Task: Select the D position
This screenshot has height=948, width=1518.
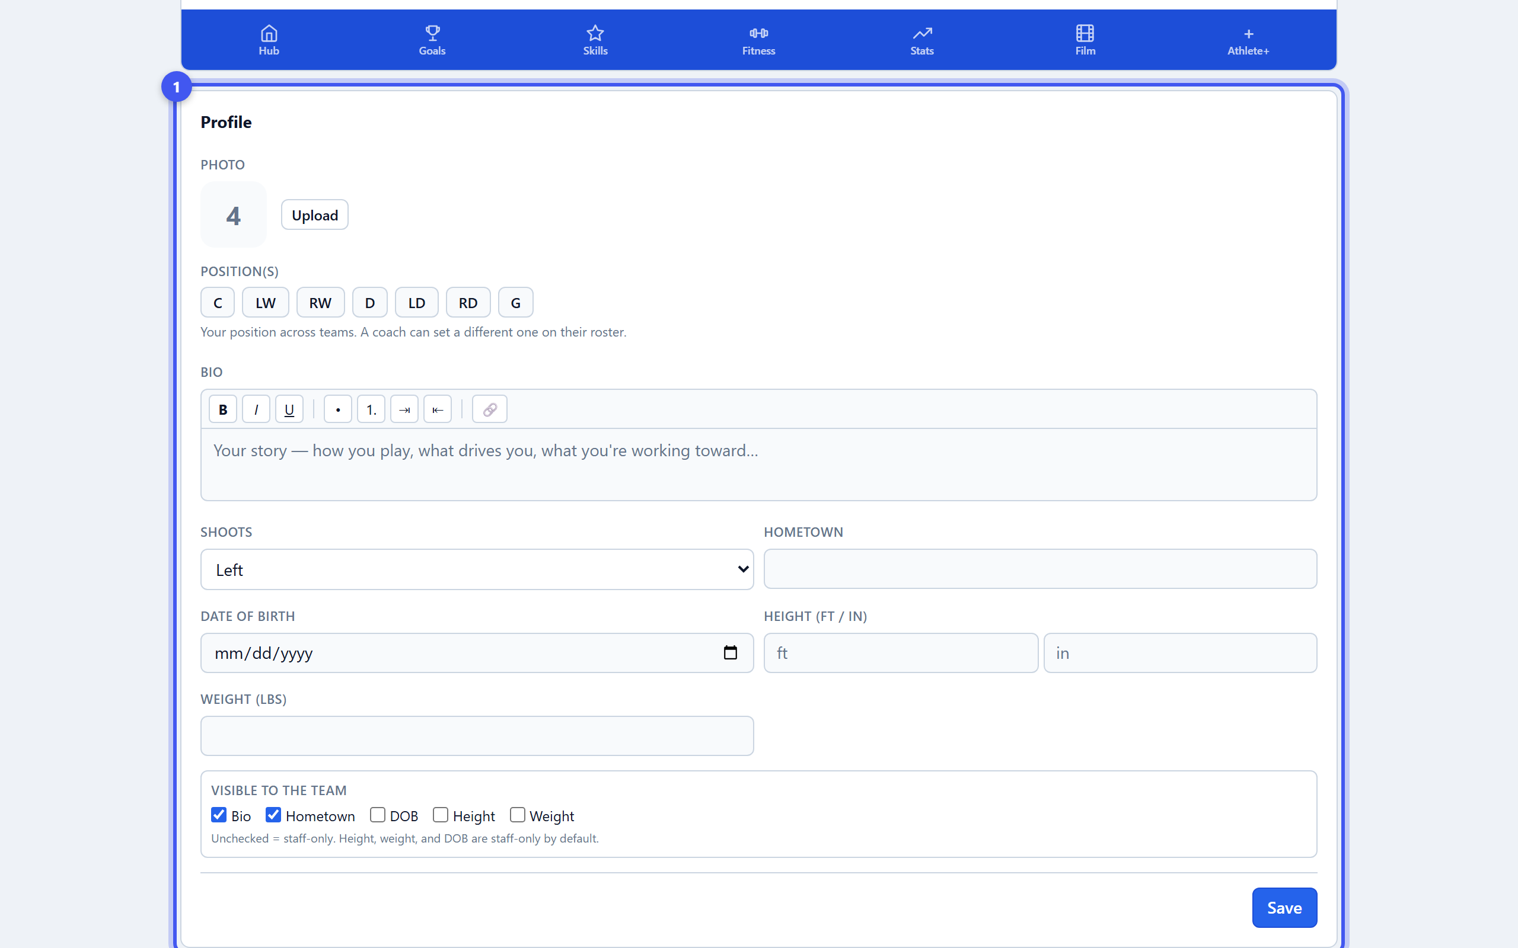Action: click(x=370, y=303)
